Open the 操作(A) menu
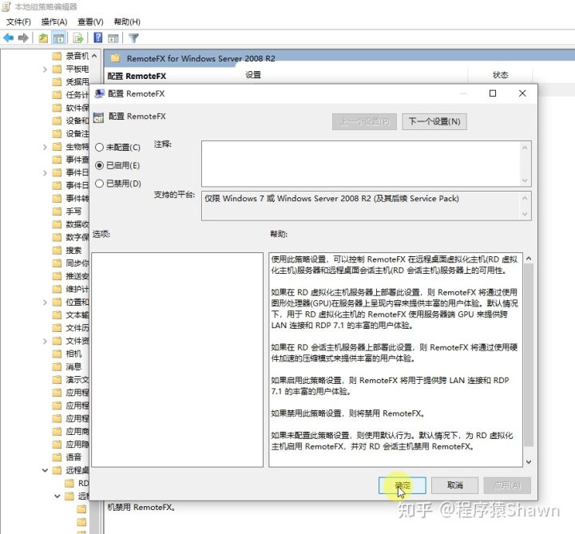The width and height of the screenshot is (575, 534). 54,22
